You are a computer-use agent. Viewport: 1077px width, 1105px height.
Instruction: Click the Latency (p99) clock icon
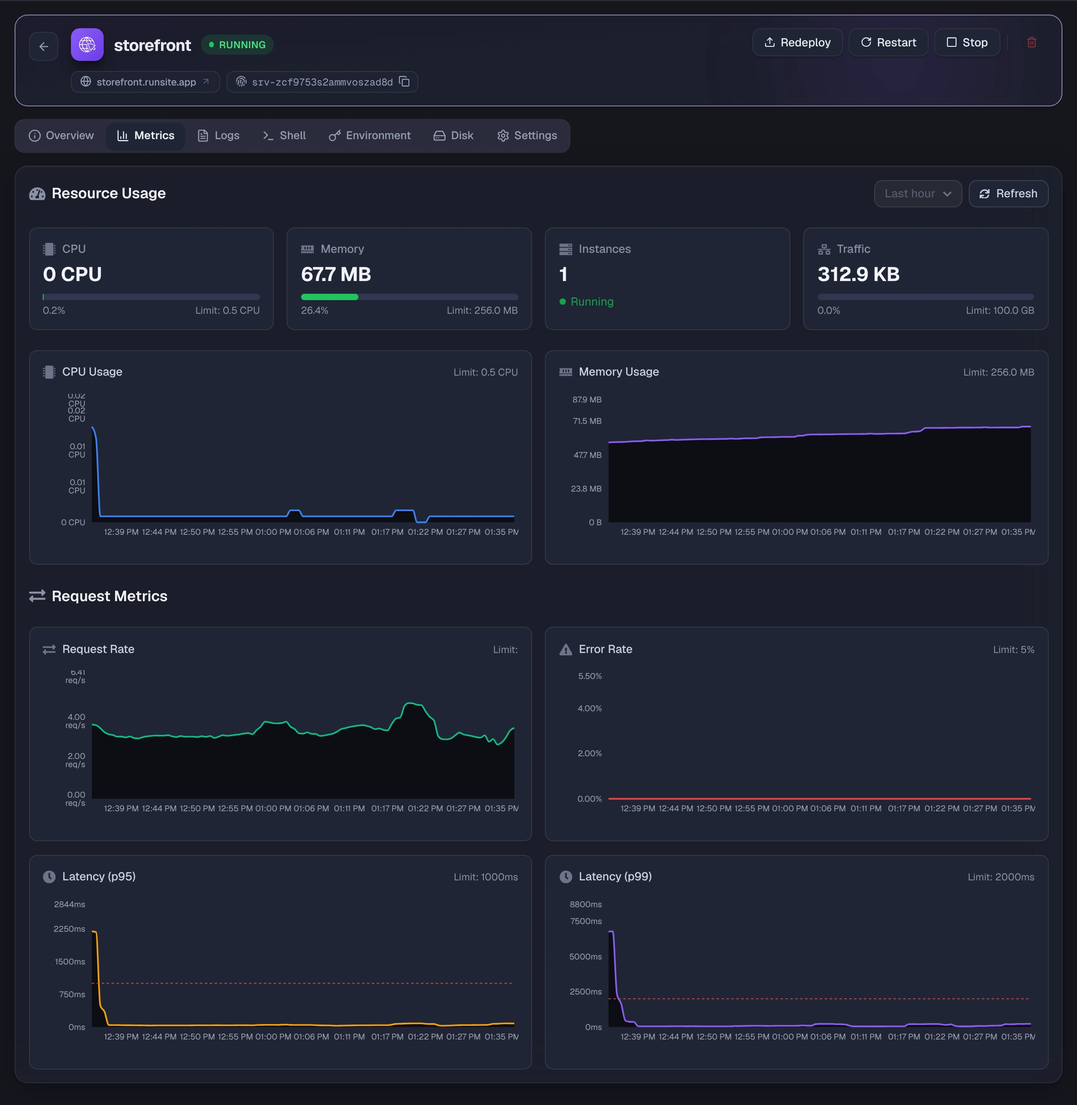tap(566, 877)
